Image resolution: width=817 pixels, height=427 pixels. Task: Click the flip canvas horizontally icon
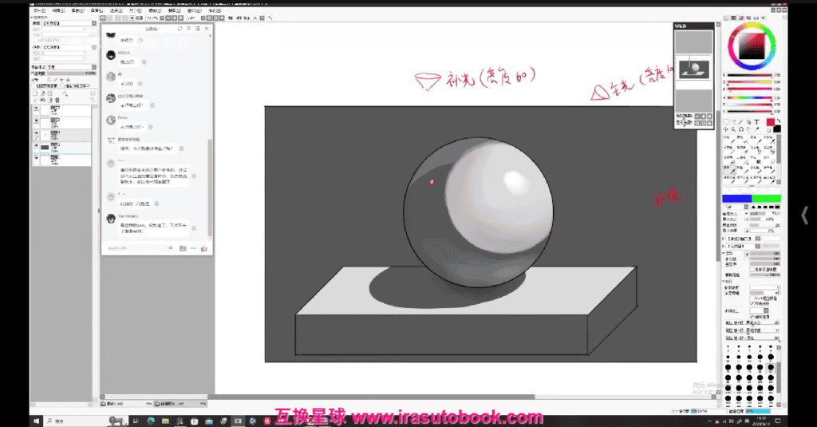[x=231, y=18]
